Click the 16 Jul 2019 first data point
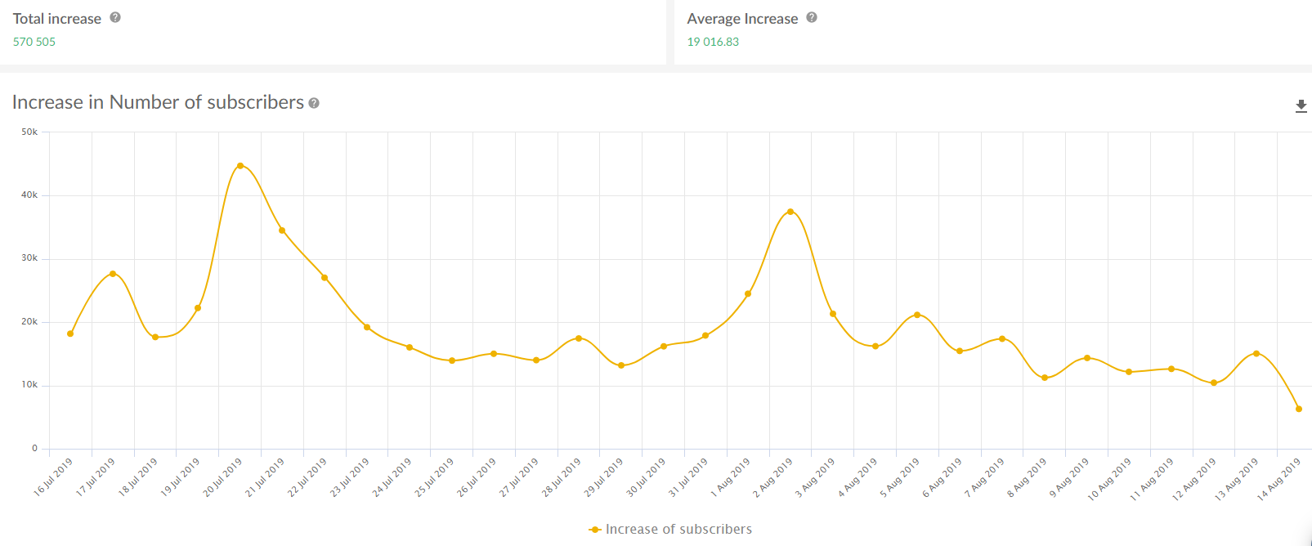The width and height of the screenshot is (1312, 546). click(x=70, y=333)
